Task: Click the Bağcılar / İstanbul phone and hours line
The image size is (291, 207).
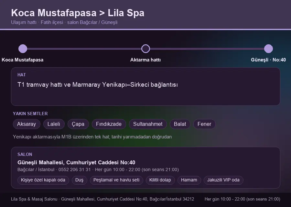Action: click(98, 170)
